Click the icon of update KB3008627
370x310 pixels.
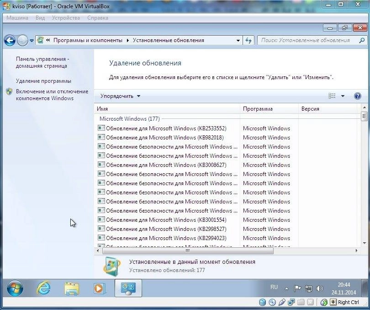(101, 165)
